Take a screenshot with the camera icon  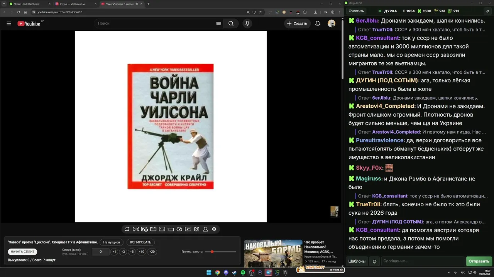point(197,229)
